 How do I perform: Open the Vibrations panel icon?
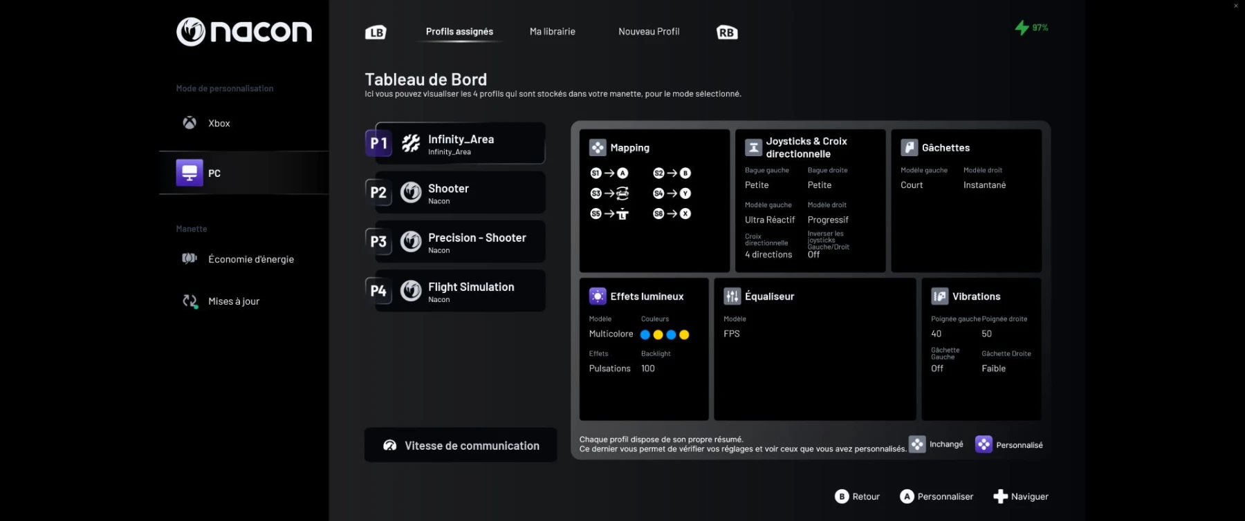point(940,296)
